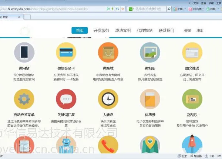
Task: Select the robot icon in bottom row
Action: pos(66,145)
